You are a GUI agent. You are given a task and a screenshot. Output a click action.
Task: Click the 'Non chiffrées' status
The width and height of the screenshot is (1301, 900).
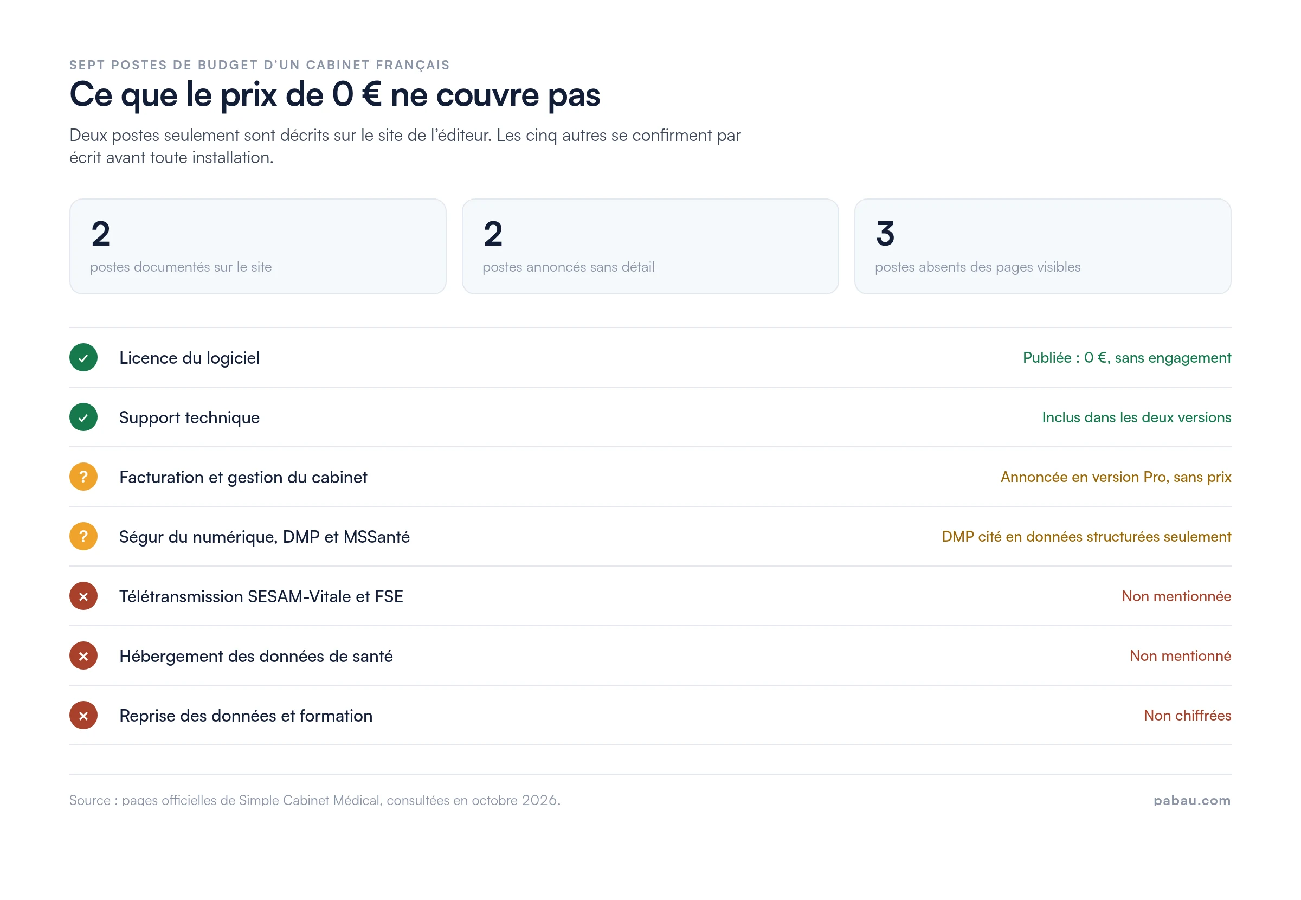pyautogui.click(x=1187, y=716)
